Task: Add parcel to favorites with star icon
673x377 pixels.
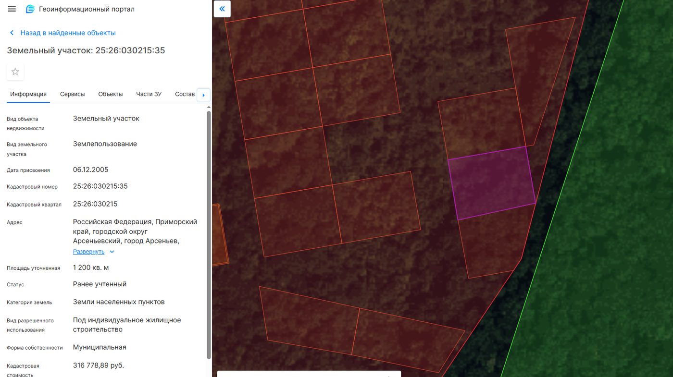Action: click(15, 72)
